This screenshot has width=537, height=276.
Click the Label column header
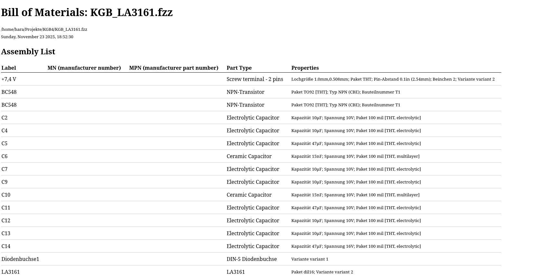coord(9,68)
